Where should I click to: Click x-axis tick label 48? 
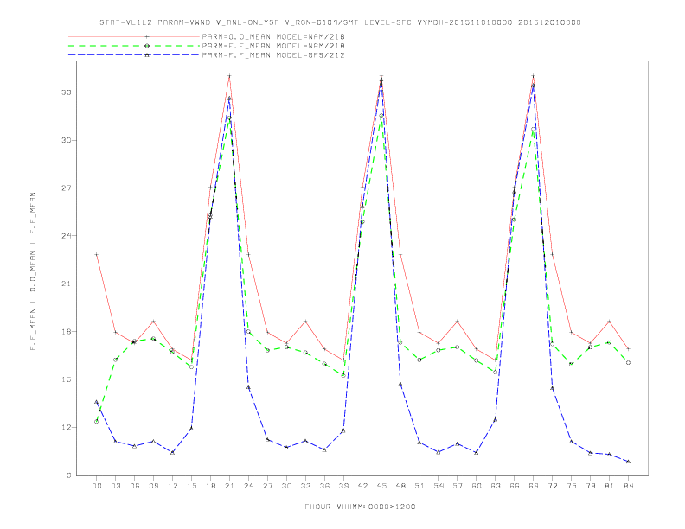400,486
